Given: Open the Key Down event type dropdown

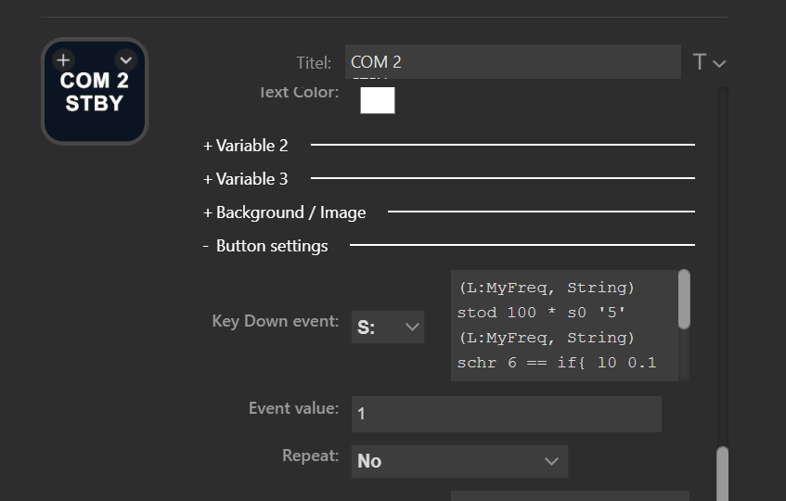Looking at the screenshot, I should tap(388, 327).
